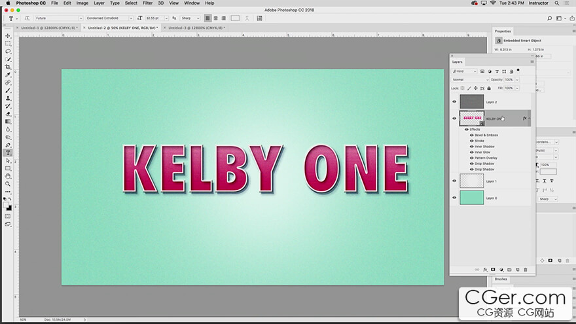Left align text in options bar
This screenshot has width=576, height=324.
point(208,18)
